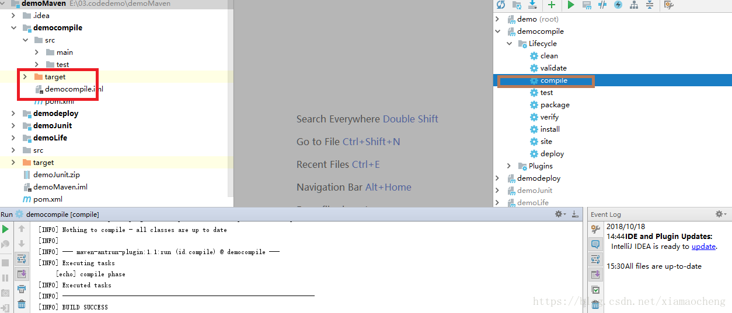Go up the stack trace arrow
Viewport: 732px width, 313px height.
pyautogui.click(x=22, y=229)
